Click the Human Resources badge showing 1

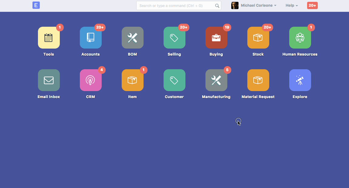coord(311,27)
